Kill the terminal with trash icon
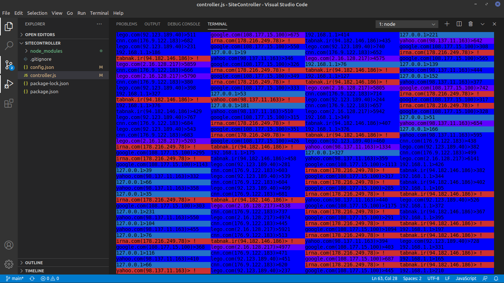Viewport: 504px width, 283px height. 471,24
